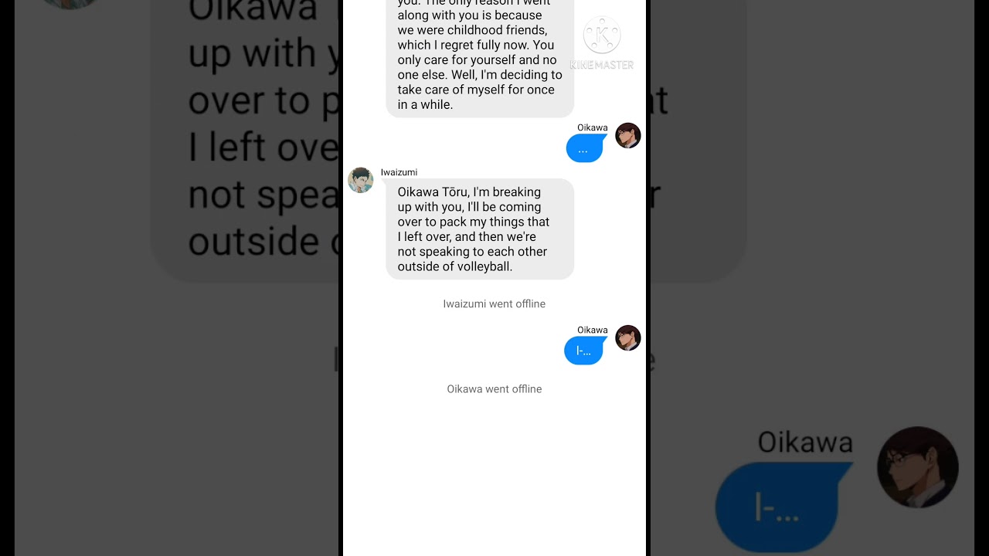Viewport: 989px width, 556px height.
Task: Click the enlarged gray background message text
Action: tap(263, 131)
